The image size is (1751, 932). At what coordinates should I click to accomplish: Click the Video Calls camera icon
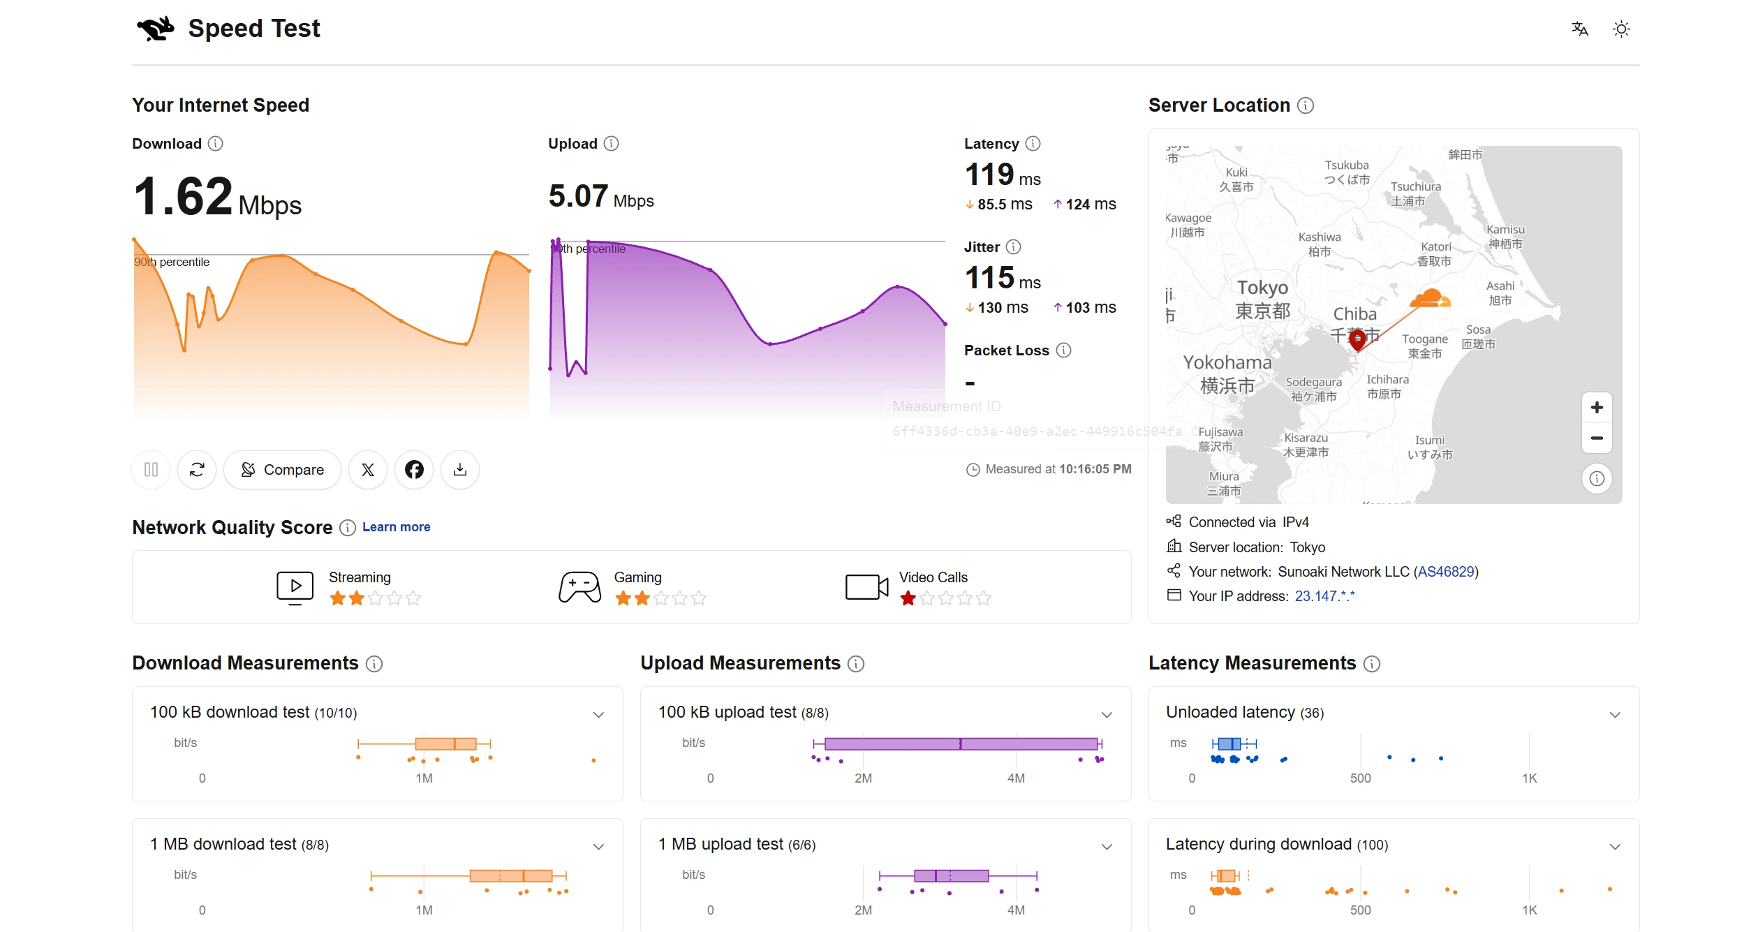click(866, 587)
